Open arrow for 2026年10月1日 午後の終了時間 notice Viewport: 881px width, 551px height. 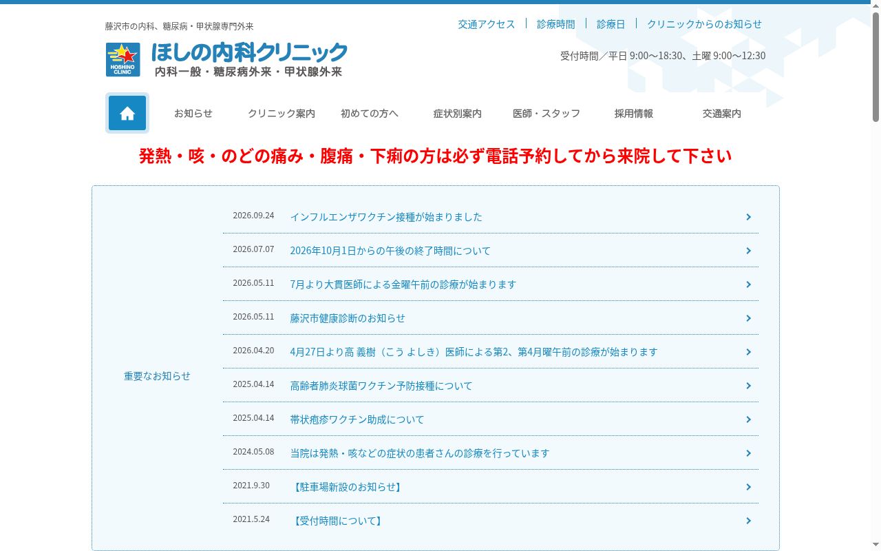pos(748,251)
